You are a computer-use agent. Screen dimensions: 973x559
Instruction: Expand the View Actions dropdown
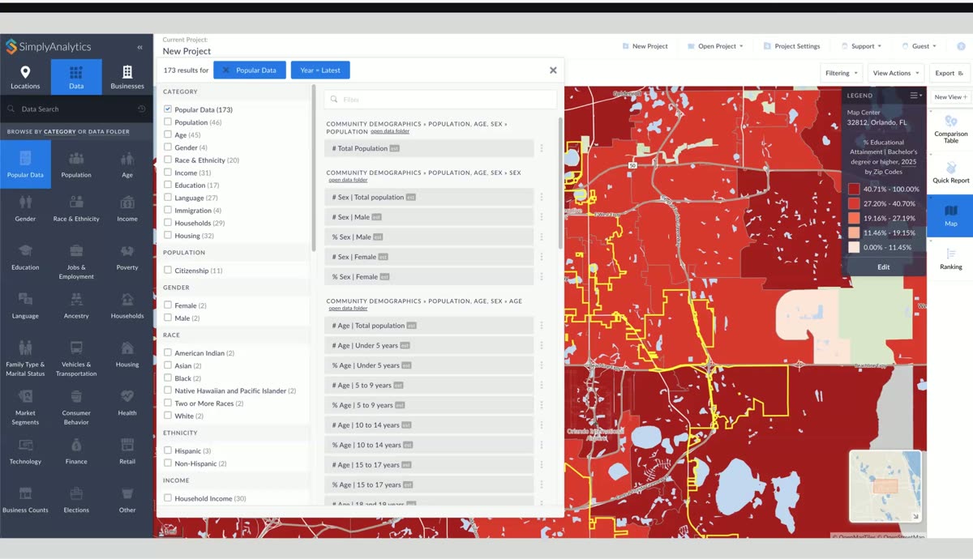point(896,73)
